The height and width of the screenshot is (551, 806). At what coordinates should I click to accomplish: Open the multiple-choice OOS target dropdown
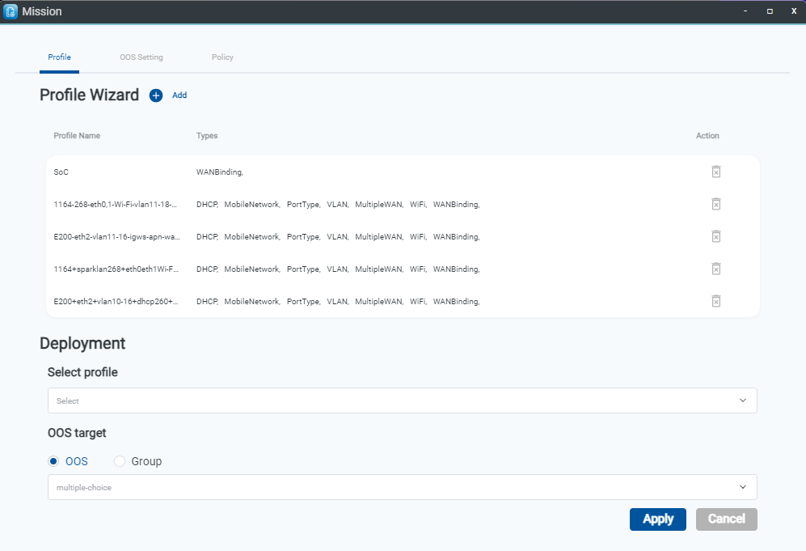[402, 487]
